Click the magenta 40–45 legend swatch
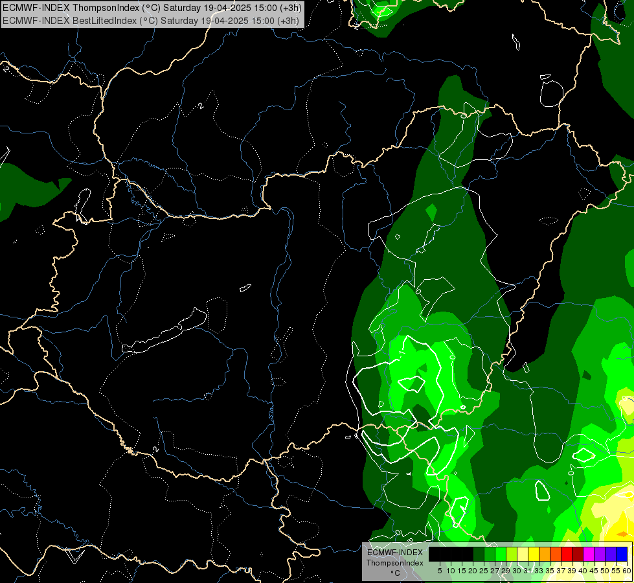 tap(589, 554)
